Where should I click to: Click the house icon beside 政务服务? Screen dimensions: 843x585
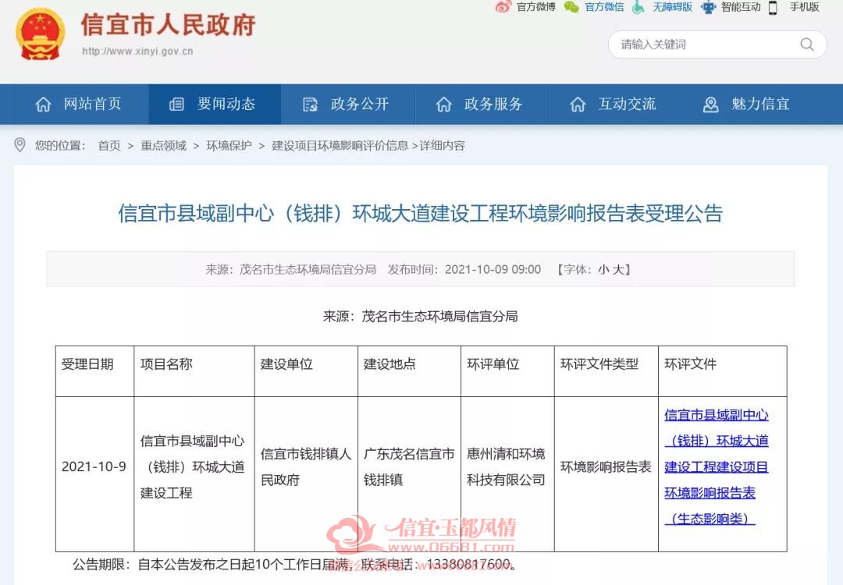pyautogui.click(x=443, y=105)
